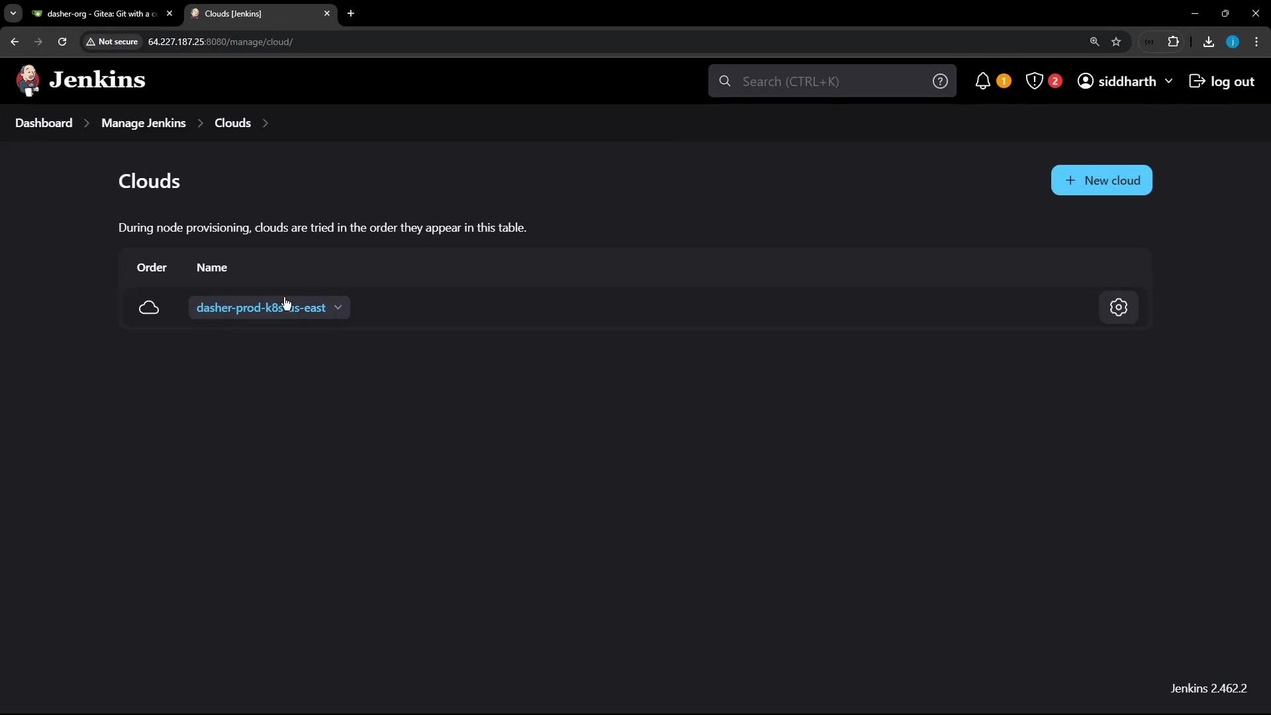
Task: Open the tab search dropdown
Action: pyautogui.click(x=13, y=13)
